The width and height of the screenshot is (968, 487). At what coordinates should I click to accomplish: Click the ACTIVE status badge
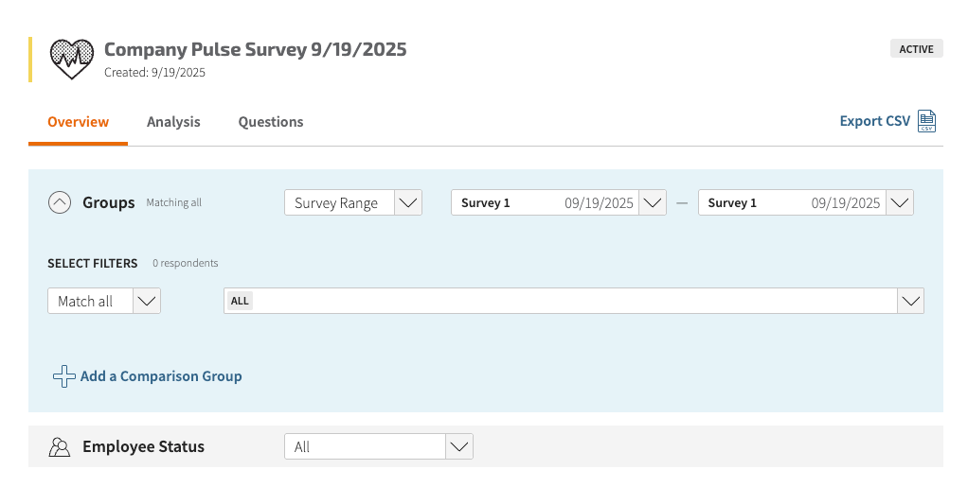[x=916, y=49]
